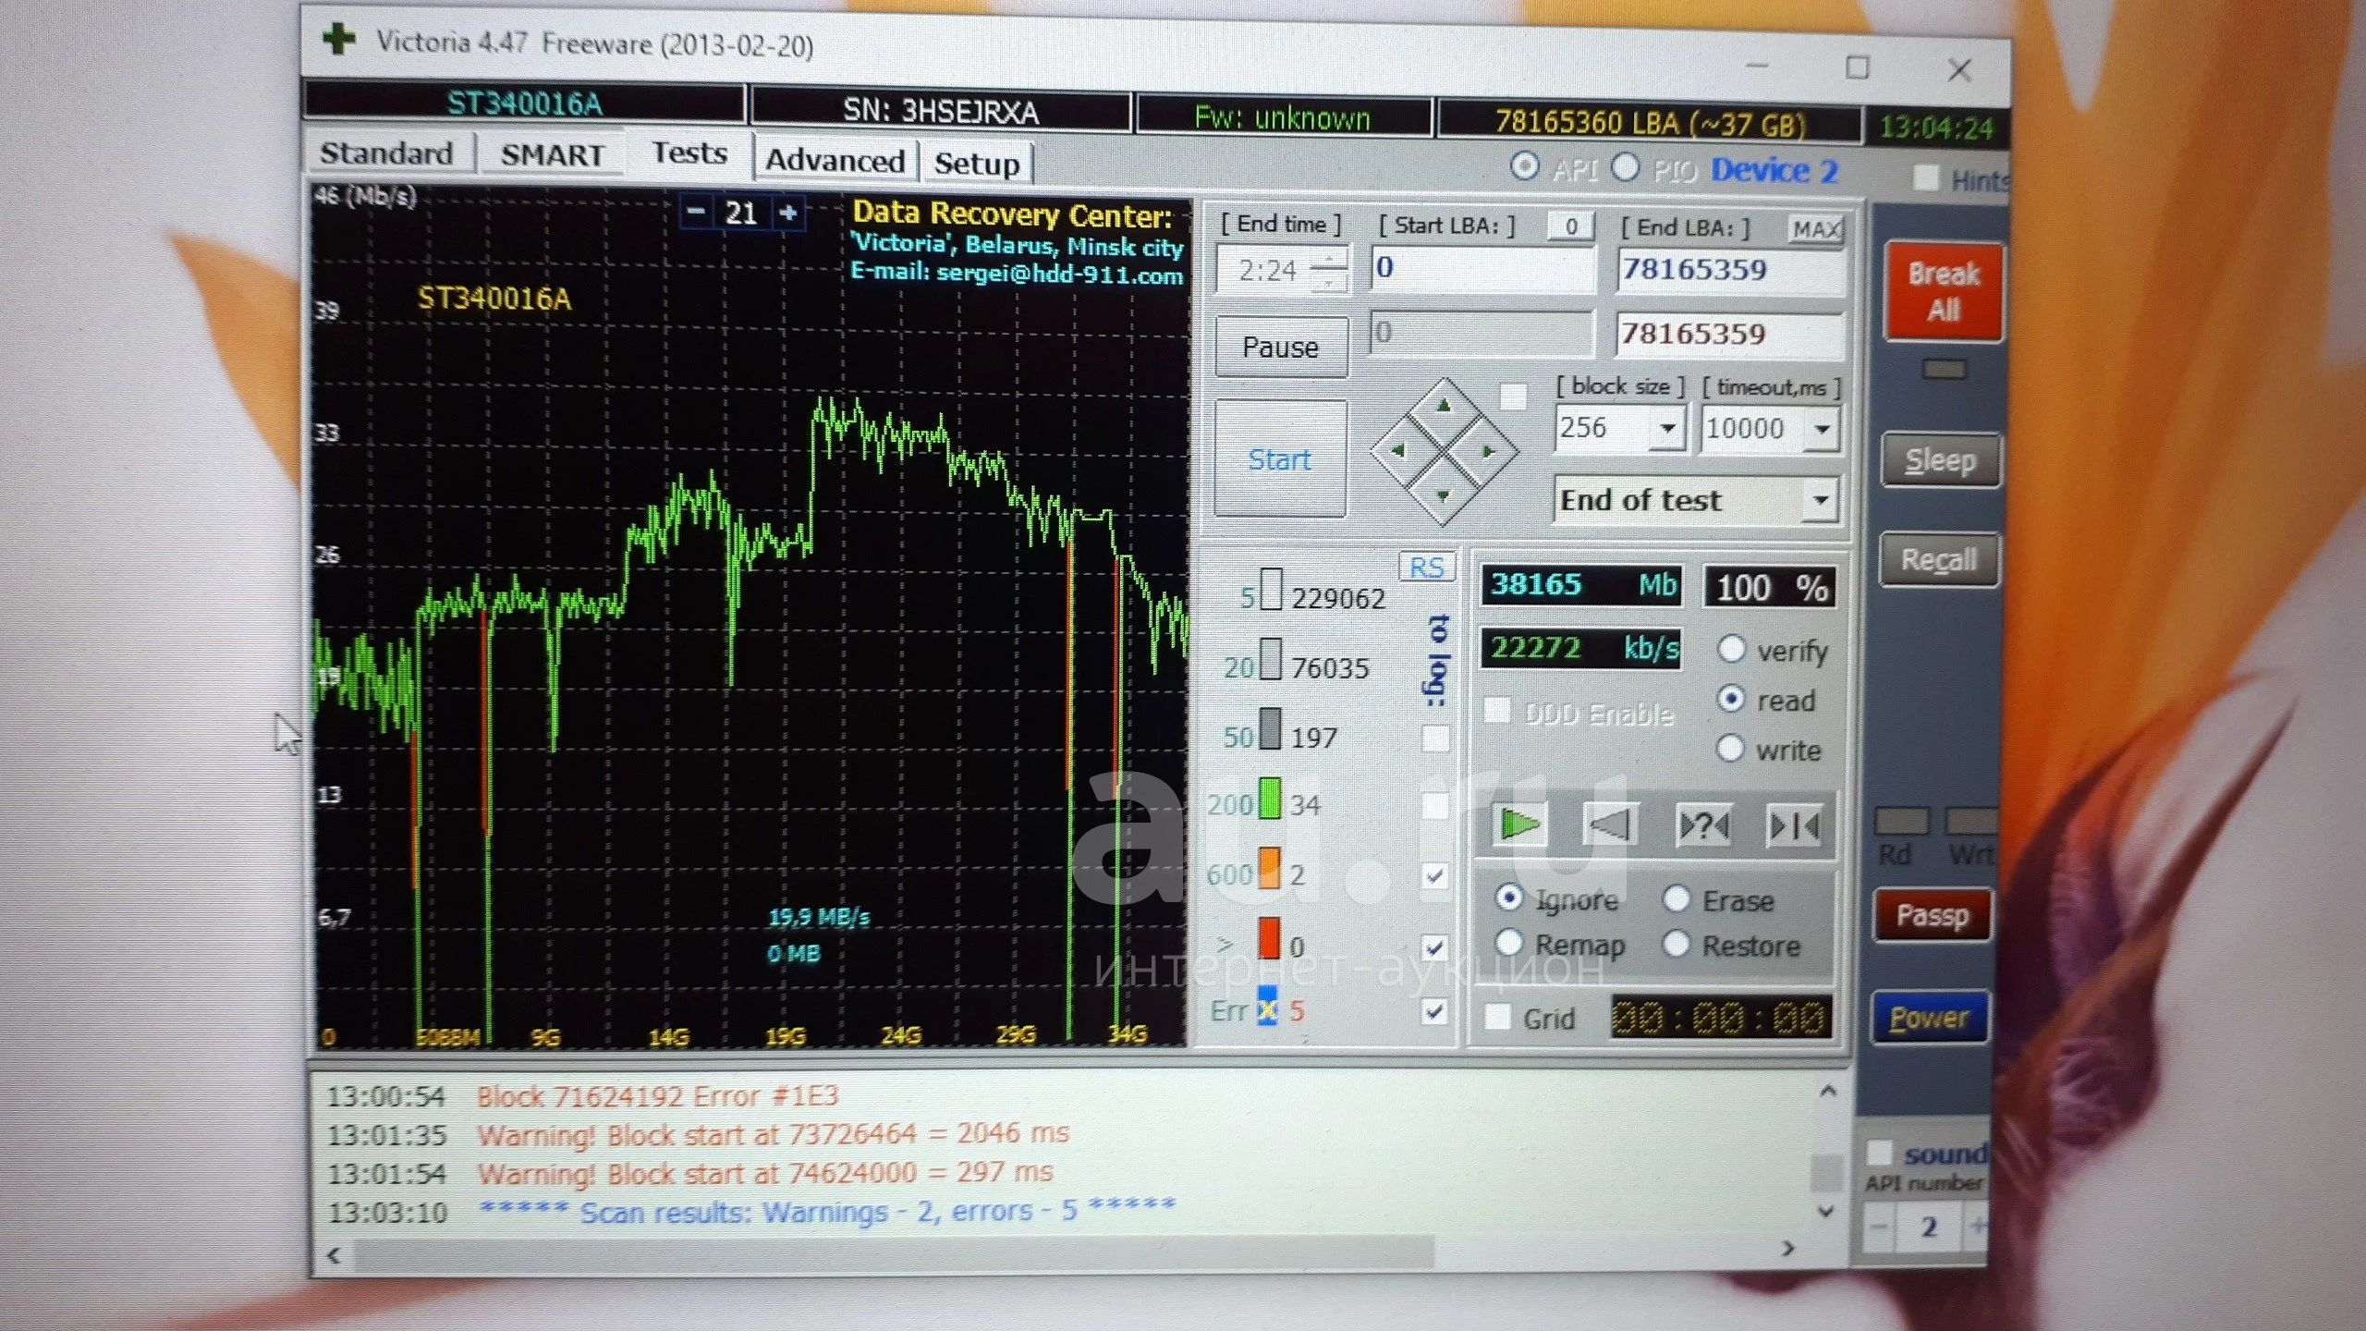Select the Remap error action
This screenshot has height=1331, width=2366.
[x=1509, y=943]
